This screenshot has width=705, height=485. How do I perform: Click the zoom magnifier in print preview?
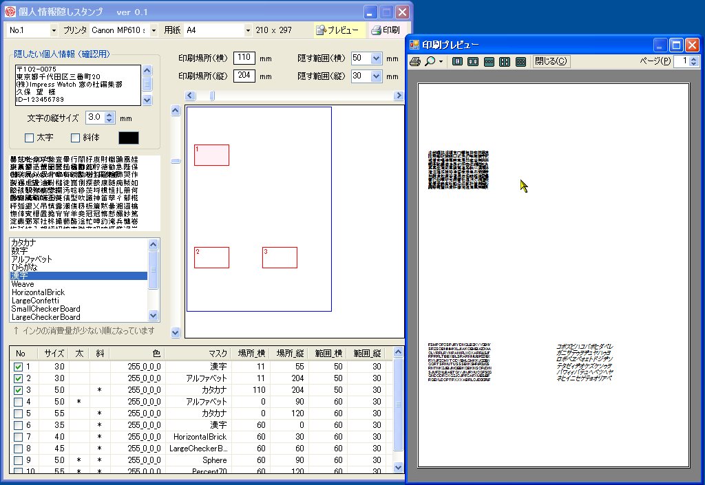pyautogui.click(x=430, y=61)
